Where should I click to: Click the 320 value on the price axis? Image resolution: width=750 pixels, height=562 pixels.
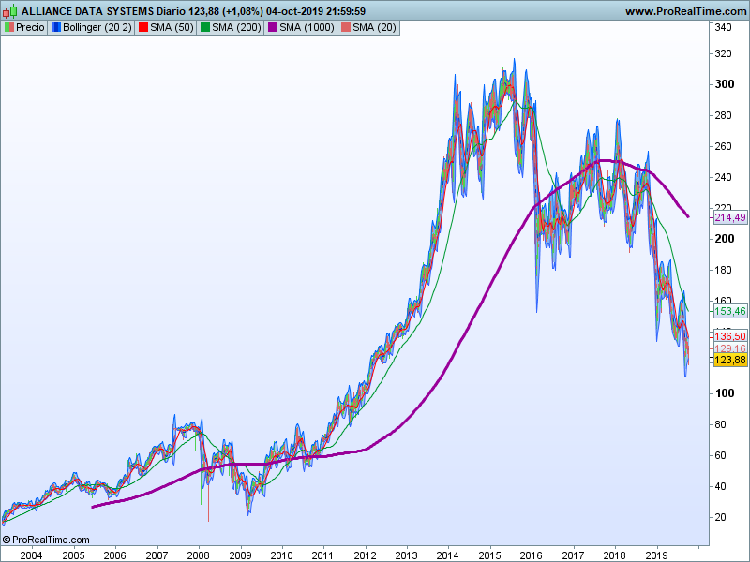(723, 53)
